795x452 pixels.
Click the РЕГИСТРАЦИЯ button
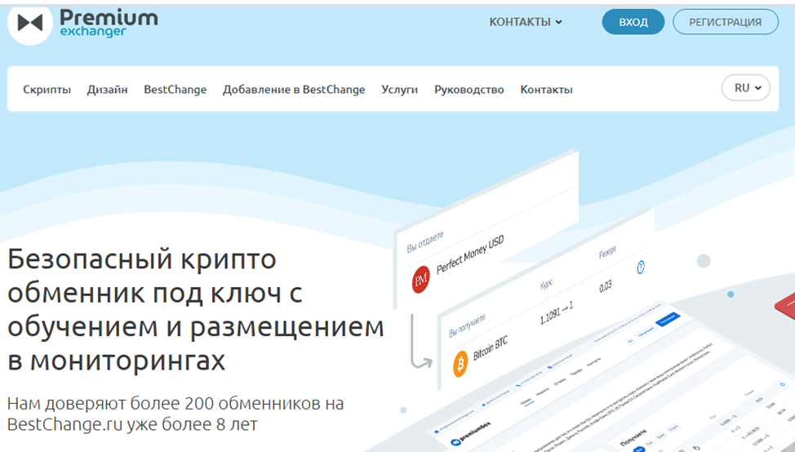pyautogui.click(x=725, y=22)
